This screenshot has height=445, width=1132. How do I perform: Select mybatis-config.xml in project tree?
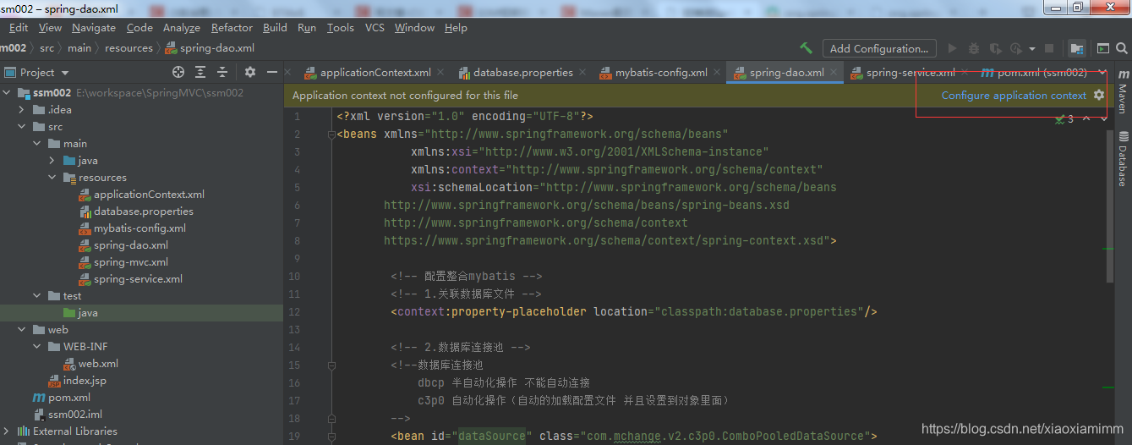140,228
